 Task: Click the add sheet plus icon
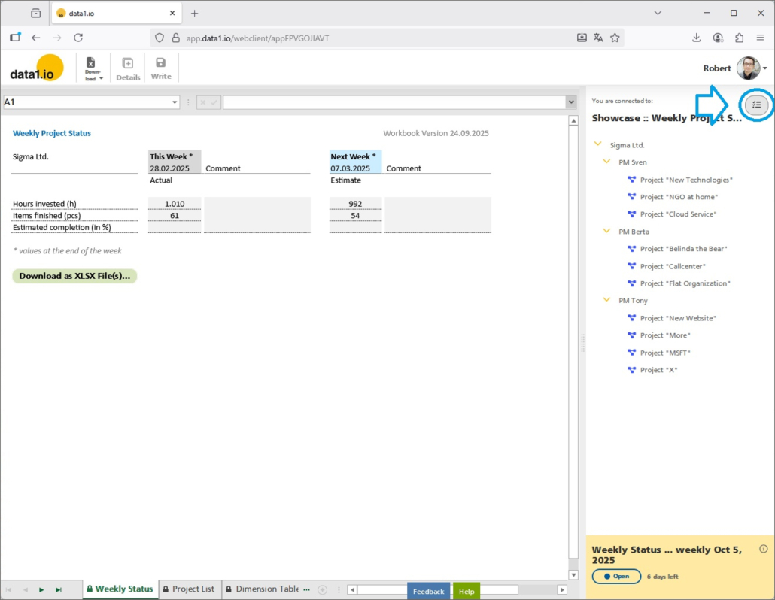[322, 589]
